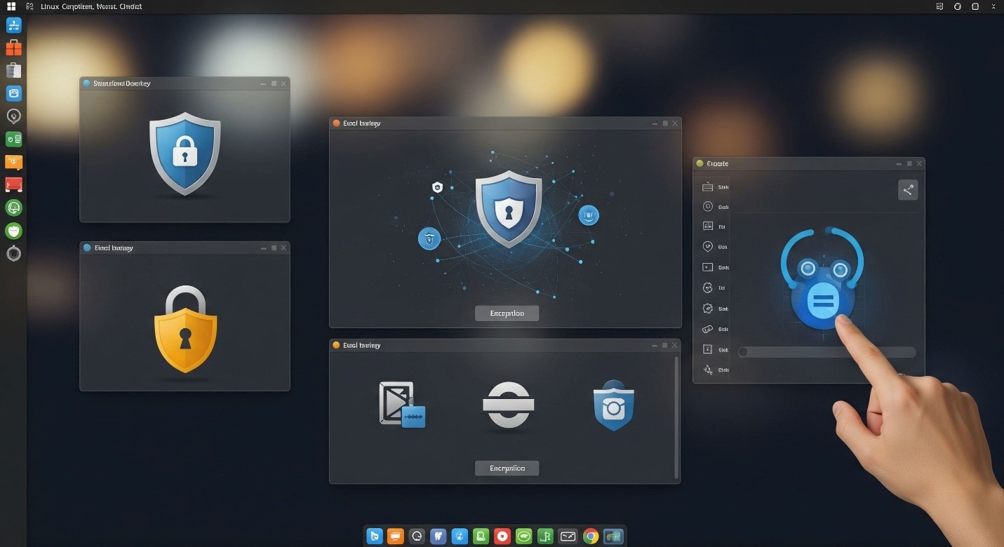Click the blue padlock shield in top-left window
Screen dimensions: 1004x547
coord(185,153)
